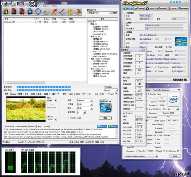This screenshot has height=177, width=191.
Task: Click the video preview thumbnail
Action: [x=25, y=109]
